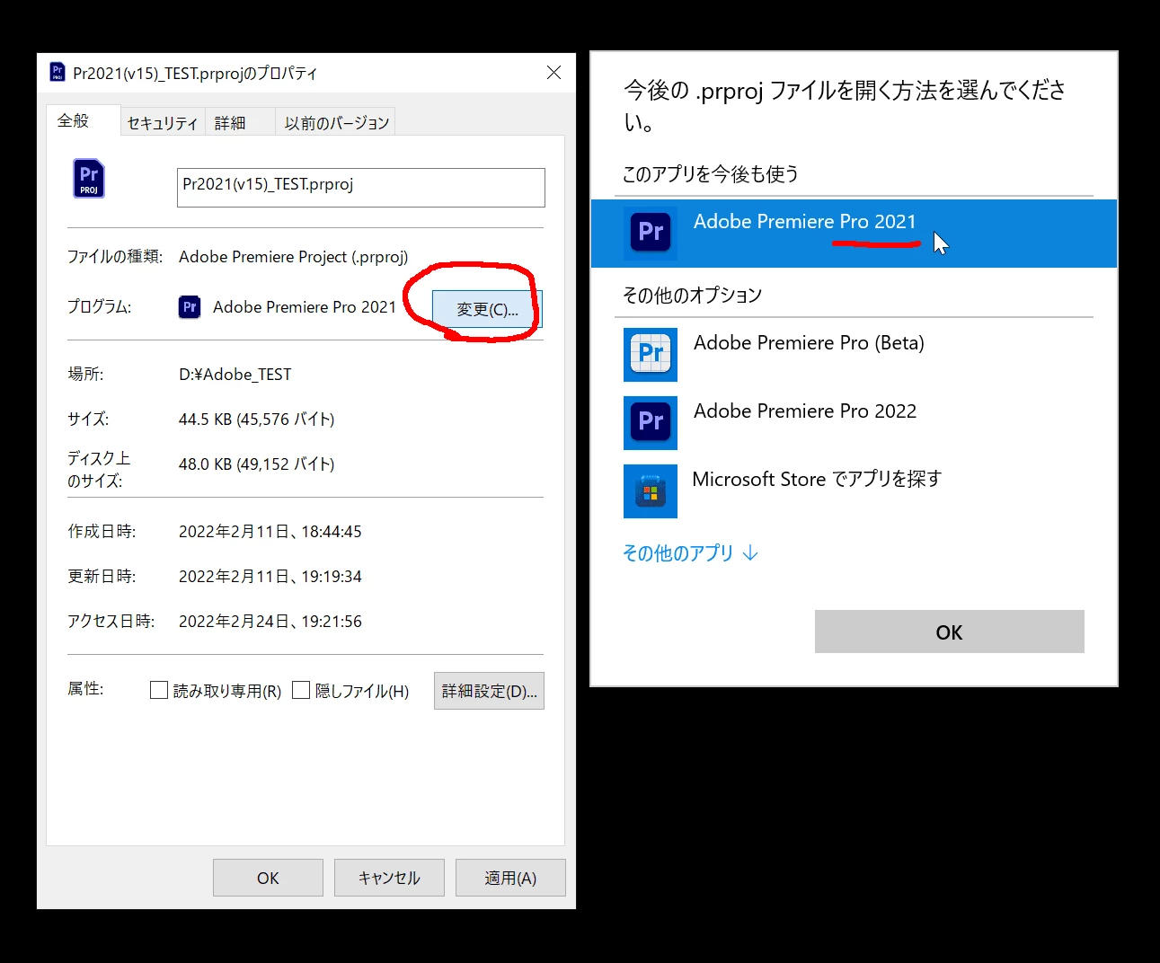Click modified date 2022年2月11日、19:19:34
1160x963 pixels.
[270, 577]
